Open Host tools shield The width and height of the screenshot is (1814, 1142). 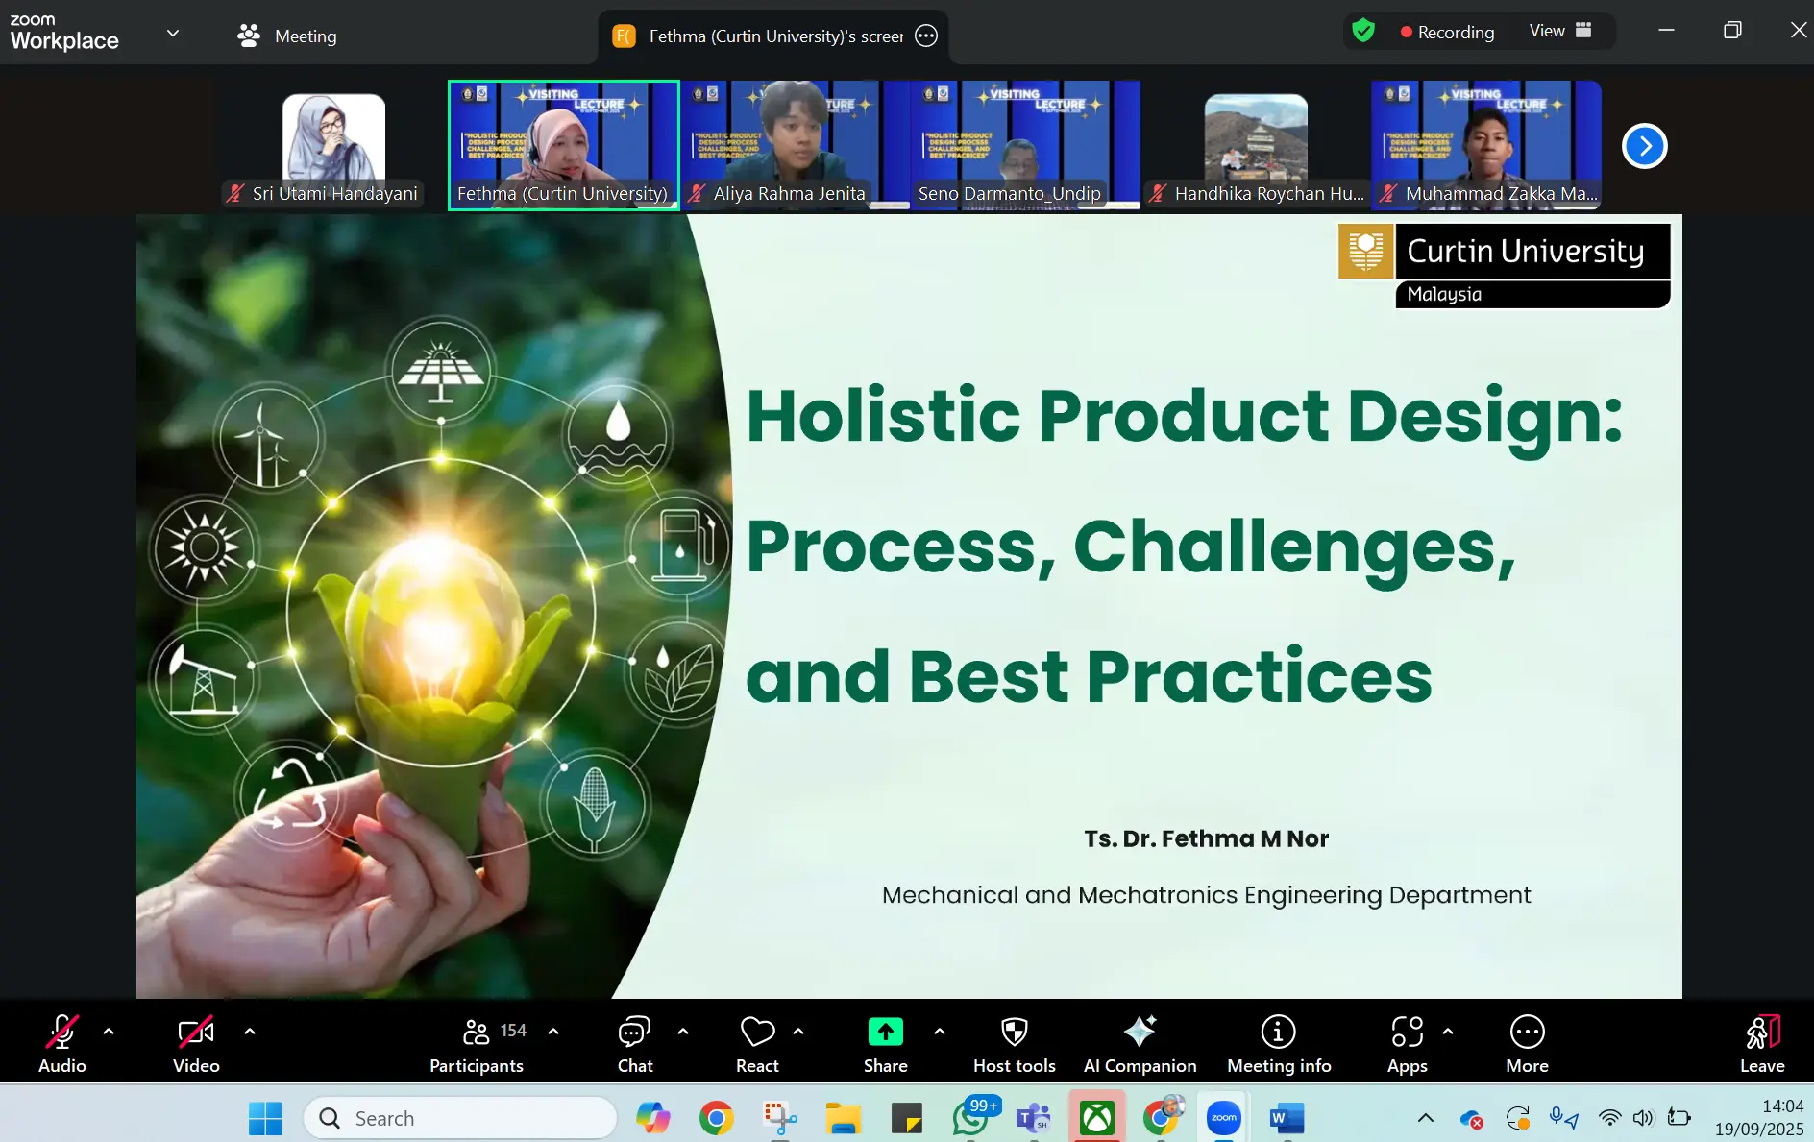pos(1014,1043)
